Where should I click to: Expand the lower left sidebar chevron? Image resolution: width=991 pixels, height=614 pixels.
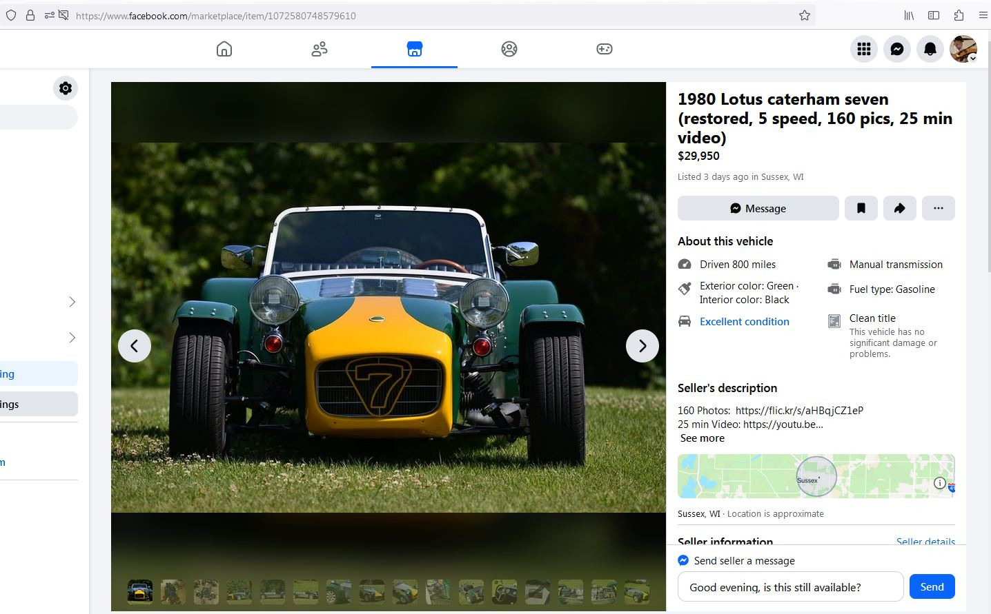pos(72,338)
